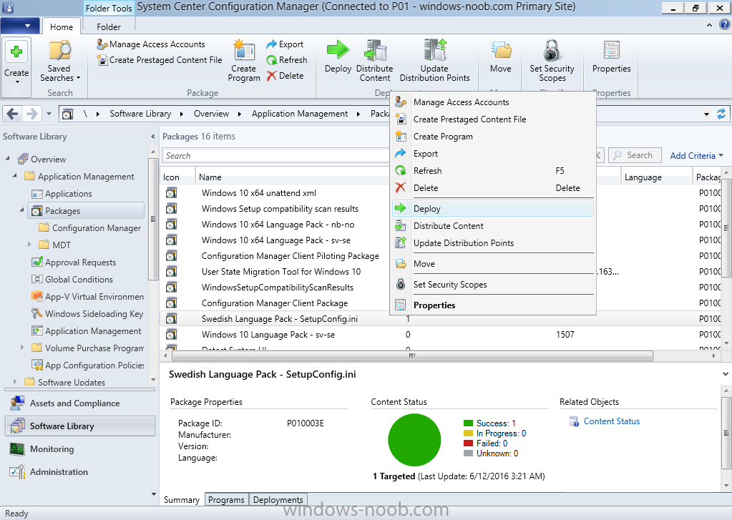
Task: Open the Deployments tab in details pane
Action: click(x=278, y=499)
